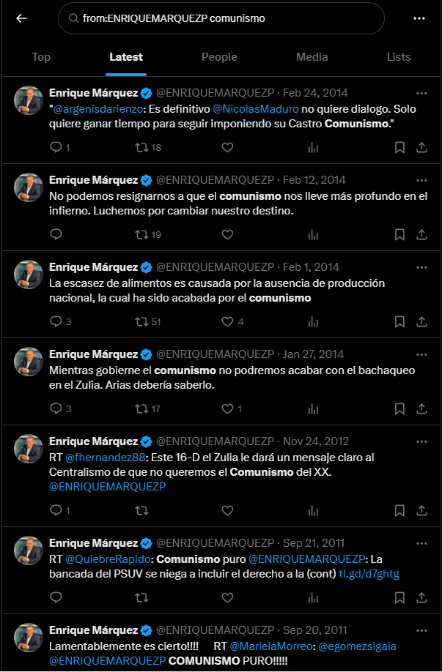Click the back arrow icon
The width and height of the screenshot is (442, 672).
coord(21,18)
